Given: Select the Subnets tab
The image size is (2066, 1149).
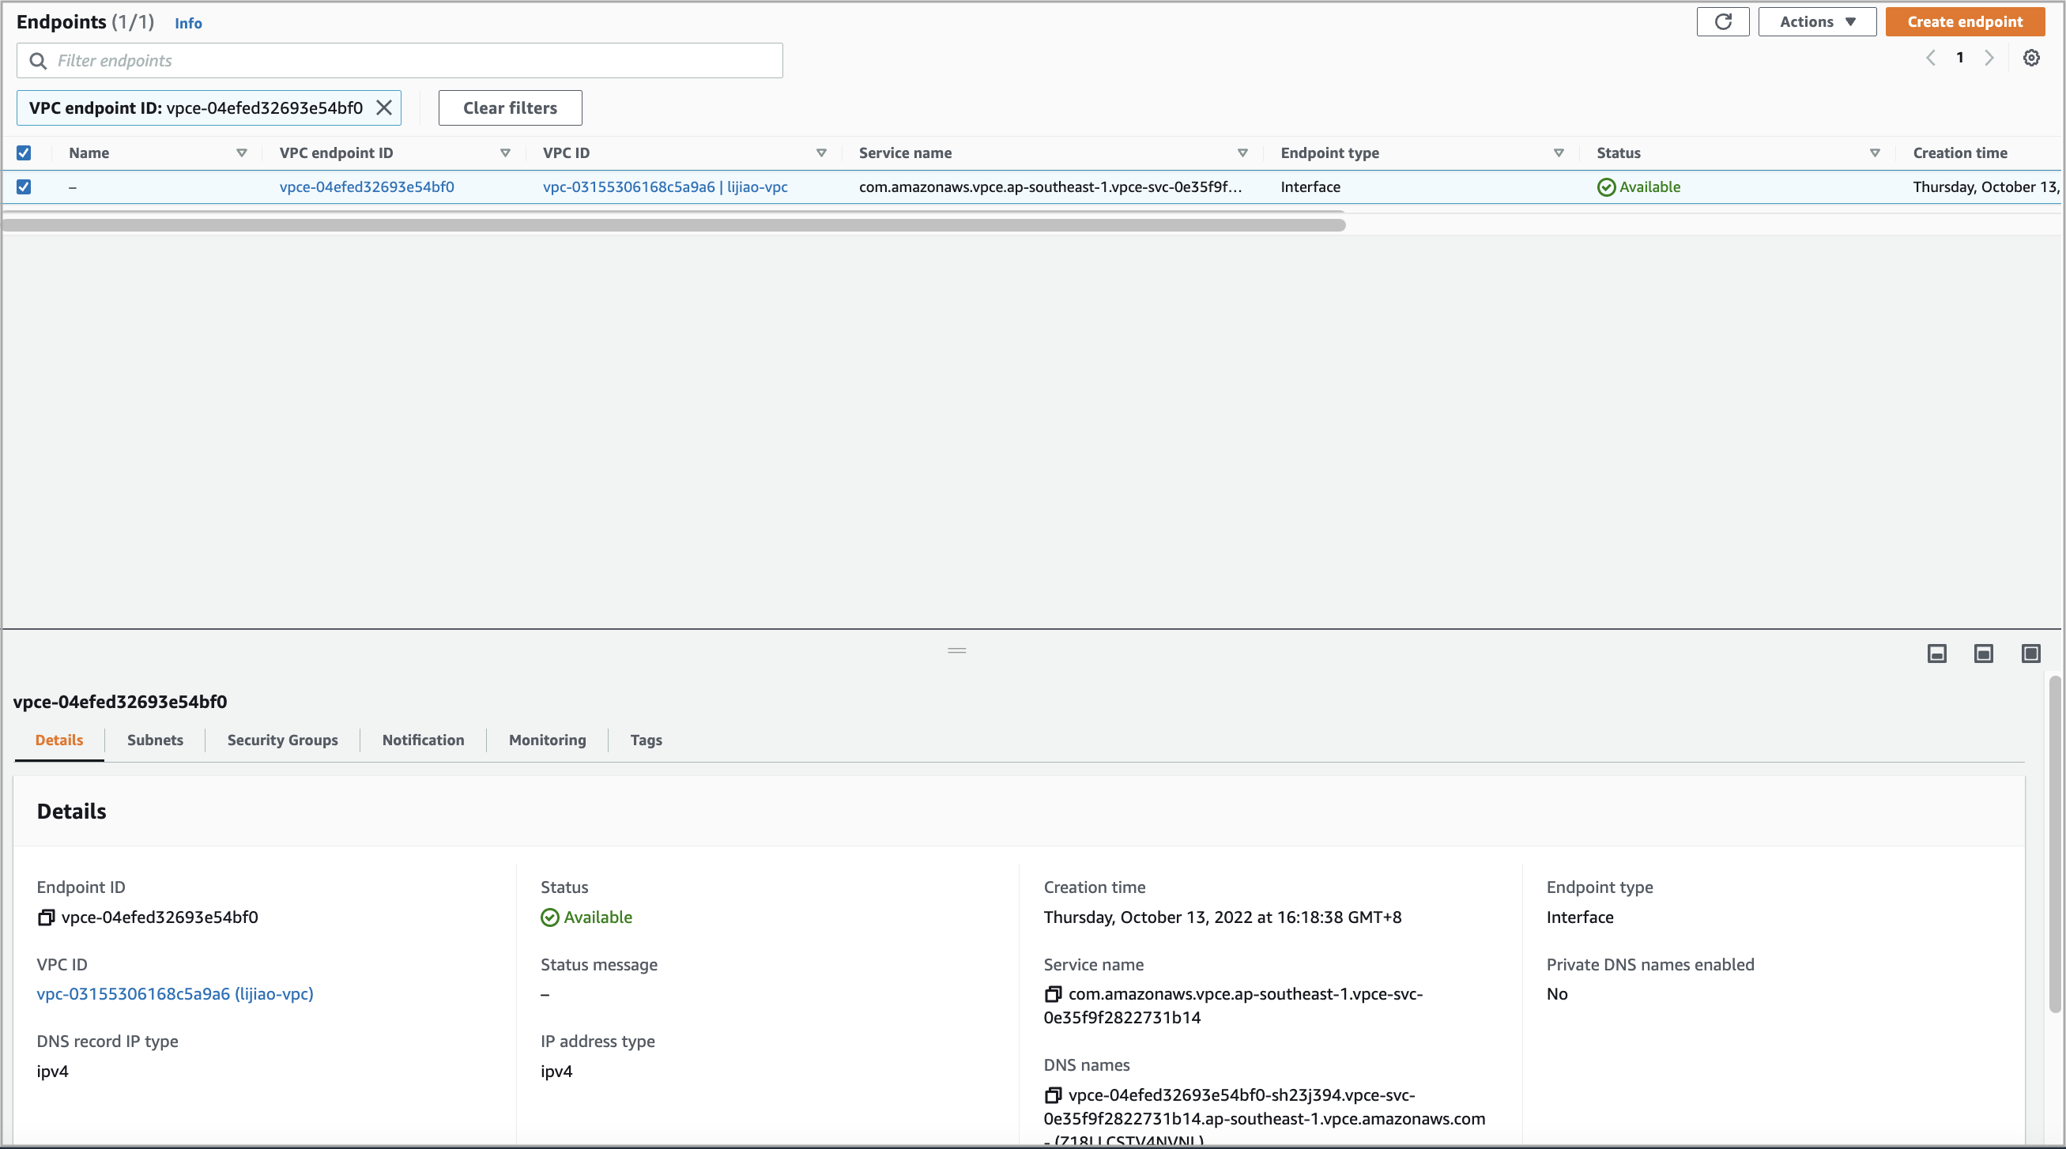Looking at the screenshot, I should coord(154,739).
